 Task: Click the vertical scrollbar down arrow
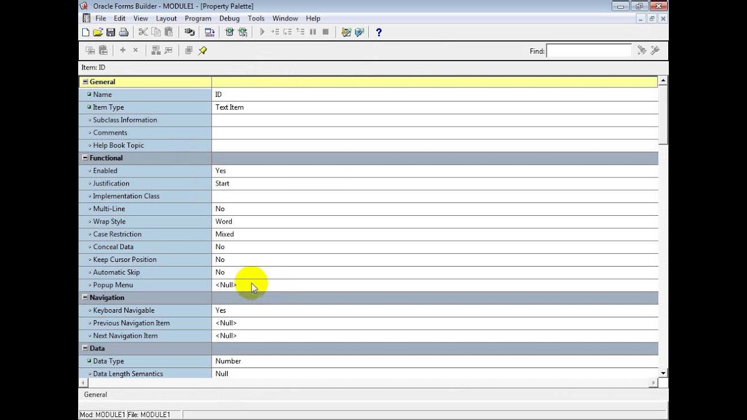point(664,373)
